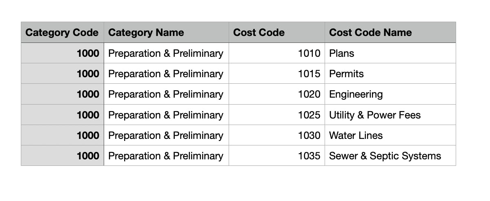Select the cell containing cost code 1010
Image resolution: width=490 pixels, height=201 pixels.
[309, 53]
